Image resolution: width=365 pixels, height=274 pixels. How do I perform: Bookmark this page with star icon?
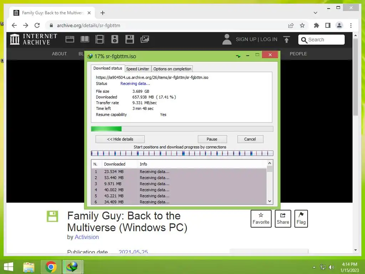tap(302, 25)
